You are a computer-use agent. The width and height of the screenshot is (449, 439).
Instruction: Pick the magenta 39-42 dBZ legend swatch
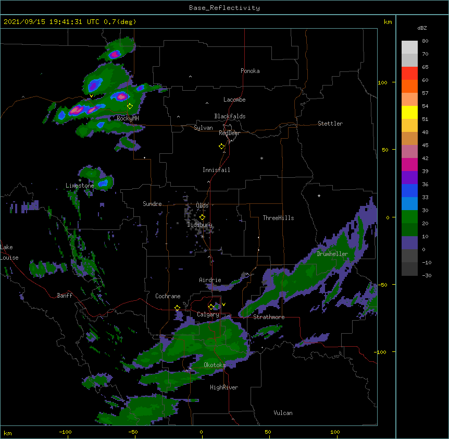[x=409, y=164]
